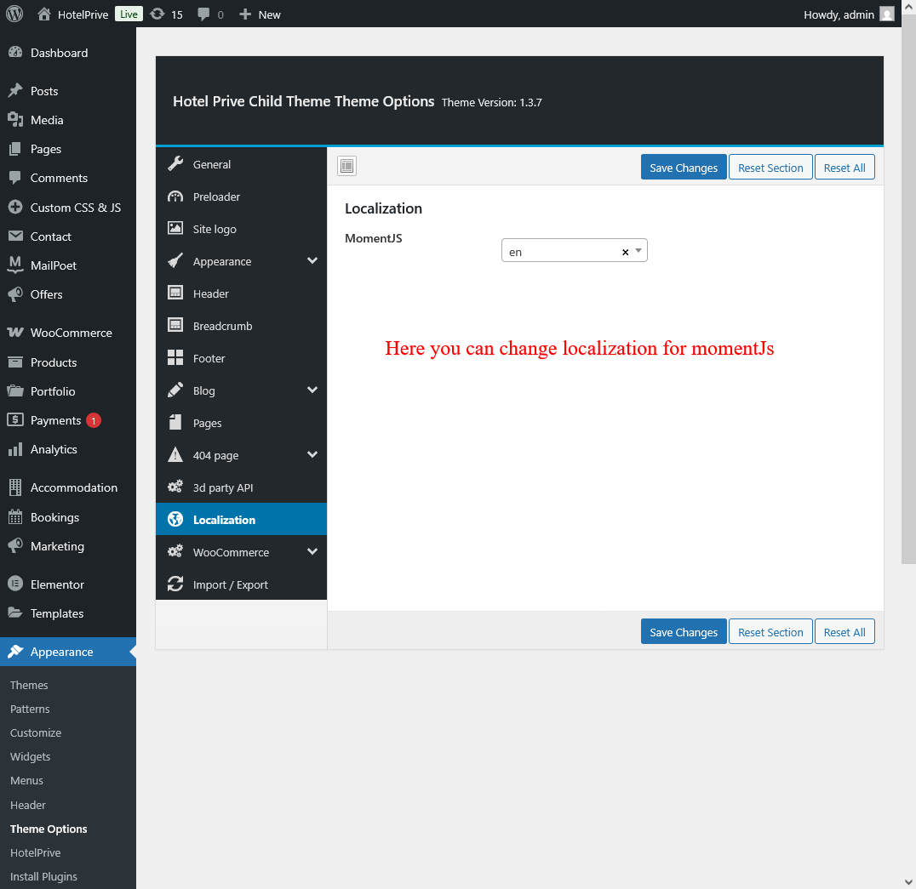Open the WooCommerce admin menu
The width and height of the screenshot is (916, 889).
coord(71,333)
